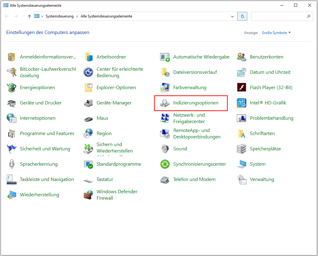Image resolution: width=318 pixels, height=256 pixels.
Task: Select Alle Systemsteuerungselemente breadcrumb segment
Action: point(106,16)
